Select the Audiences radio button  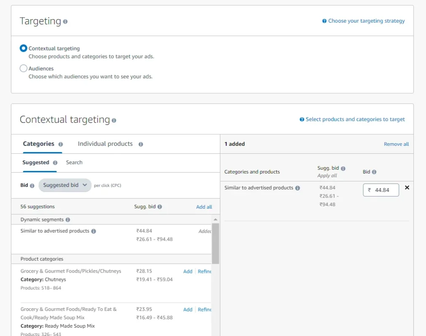[x=23, y=68]
